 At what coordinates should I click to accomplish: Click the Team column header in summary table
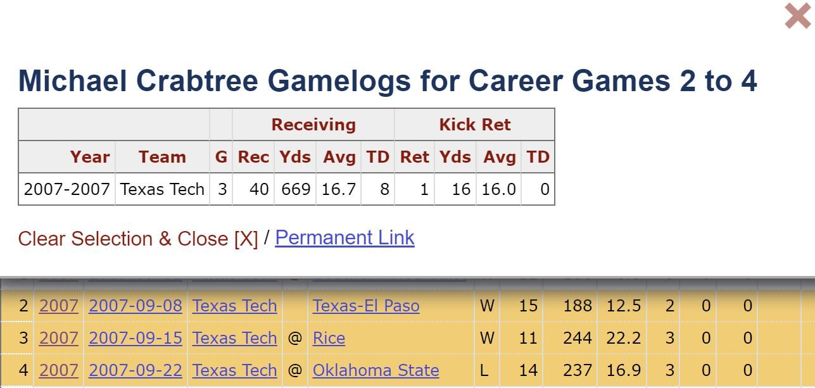pyautogui.click(x=162, y=157)
